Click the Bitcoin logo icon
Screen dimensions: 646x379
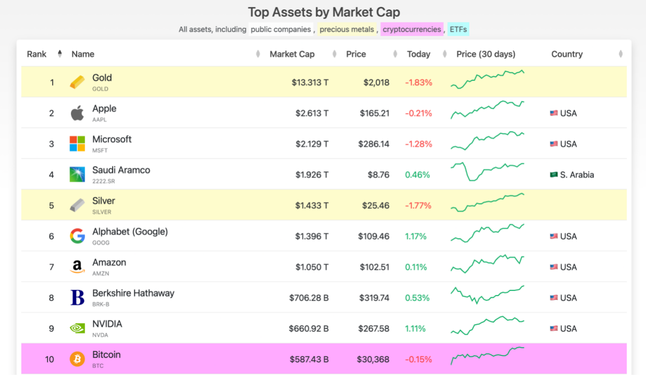pyautogui.click(x=77, y=359)
